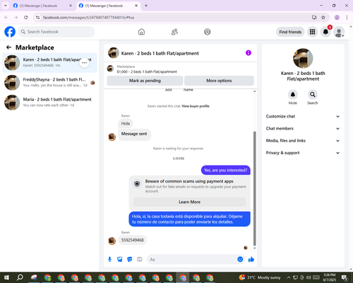Expand the Chat members section

click(303, 129)
